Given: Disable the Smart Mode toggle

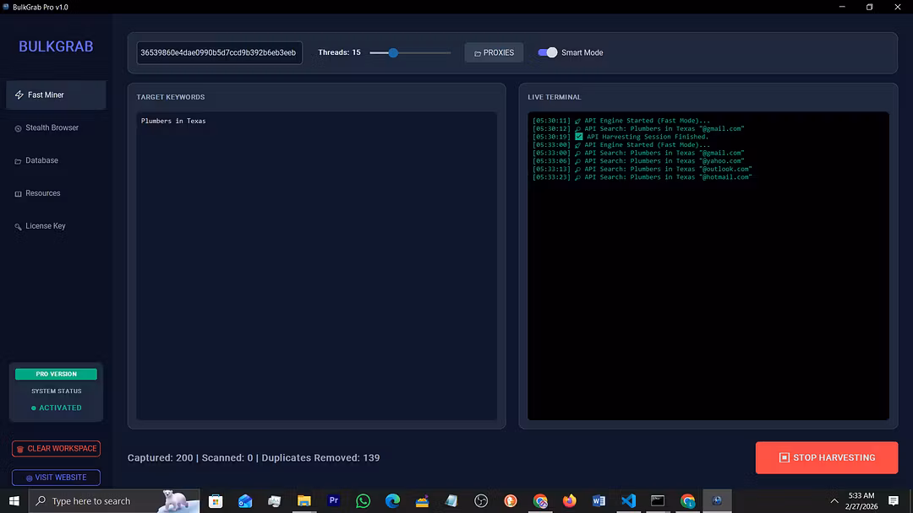Looking at the screenshot, I should [x=547, y=52].
